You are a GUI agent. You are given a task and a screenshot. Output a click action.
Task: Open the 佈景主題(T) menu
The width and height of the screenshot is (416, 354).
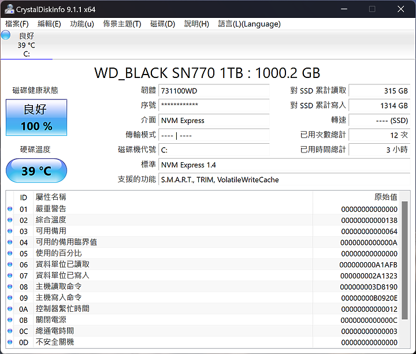coord(122,24)
